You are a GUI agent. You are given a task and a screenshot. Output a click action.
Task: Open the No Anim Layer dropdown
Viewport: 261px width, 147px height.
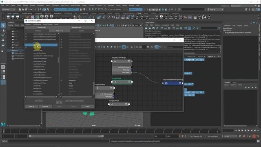coord(213,136)
